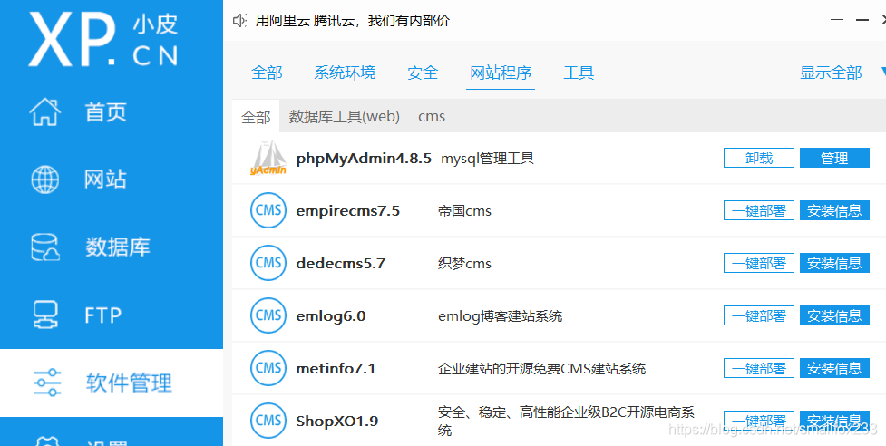Click the 织梦cms description
The height and width of the screenshot is (446, 886).
[x=464, y=264]
